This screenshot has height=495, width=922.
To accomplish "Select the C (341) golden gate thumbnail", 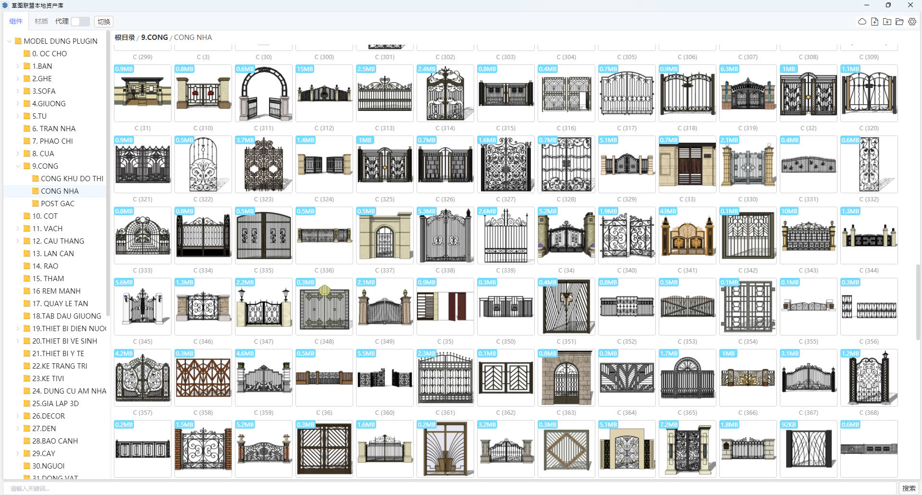I will click(687, 235).
